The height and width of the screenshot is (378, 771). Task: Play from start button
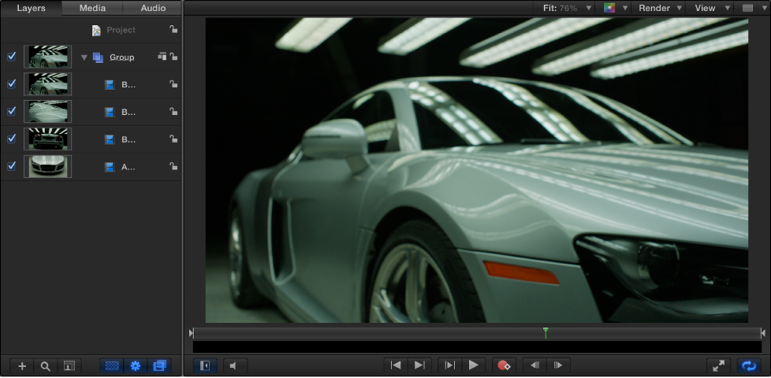[449, 365]
